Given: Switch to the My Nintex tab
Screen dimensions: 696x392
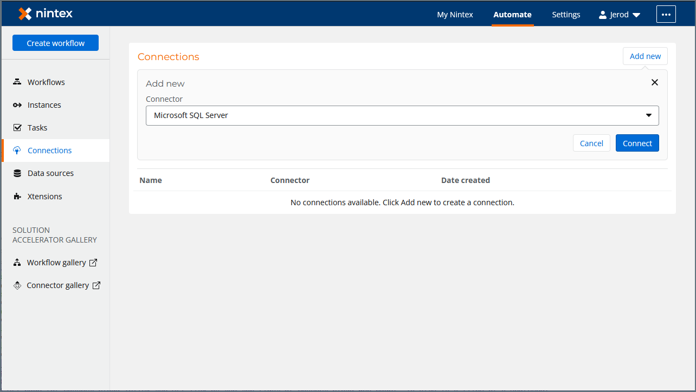Looking at the screenshot, I should click(x=455, y=15).
